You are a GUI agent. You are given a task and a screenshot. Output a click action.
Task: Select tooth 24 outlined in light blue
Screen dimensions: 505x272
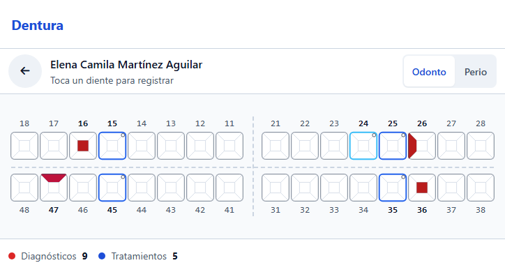(x=363, y=146)
